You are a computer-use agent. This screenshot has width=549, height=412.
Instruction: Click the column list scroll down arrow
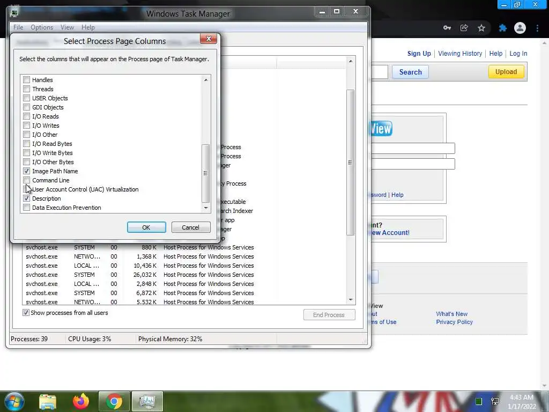click(206, 208)
